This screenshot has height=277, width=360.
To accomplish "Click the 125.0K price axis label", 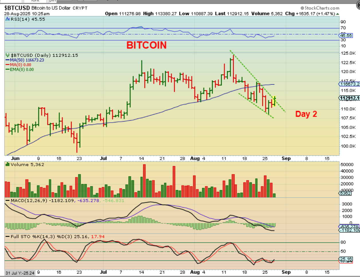I will [x=348, y=53].
